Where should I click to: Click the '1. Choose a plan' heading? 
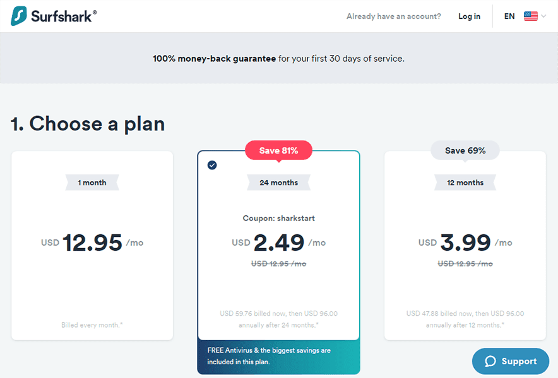tap(88, 124)
